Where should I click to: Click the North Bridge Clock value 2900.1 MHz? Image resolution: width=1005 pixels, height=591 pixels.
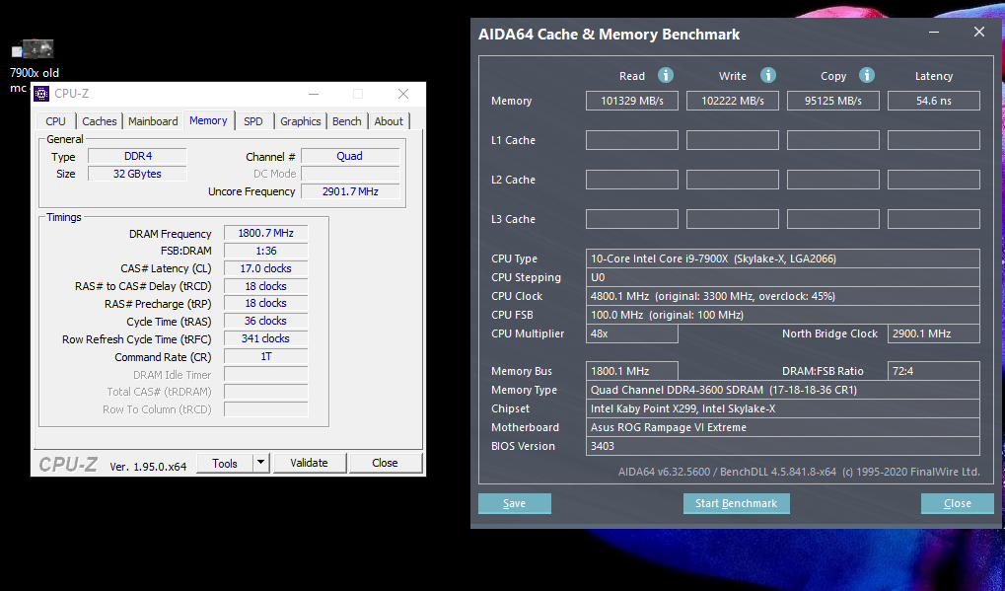(934, 333)
